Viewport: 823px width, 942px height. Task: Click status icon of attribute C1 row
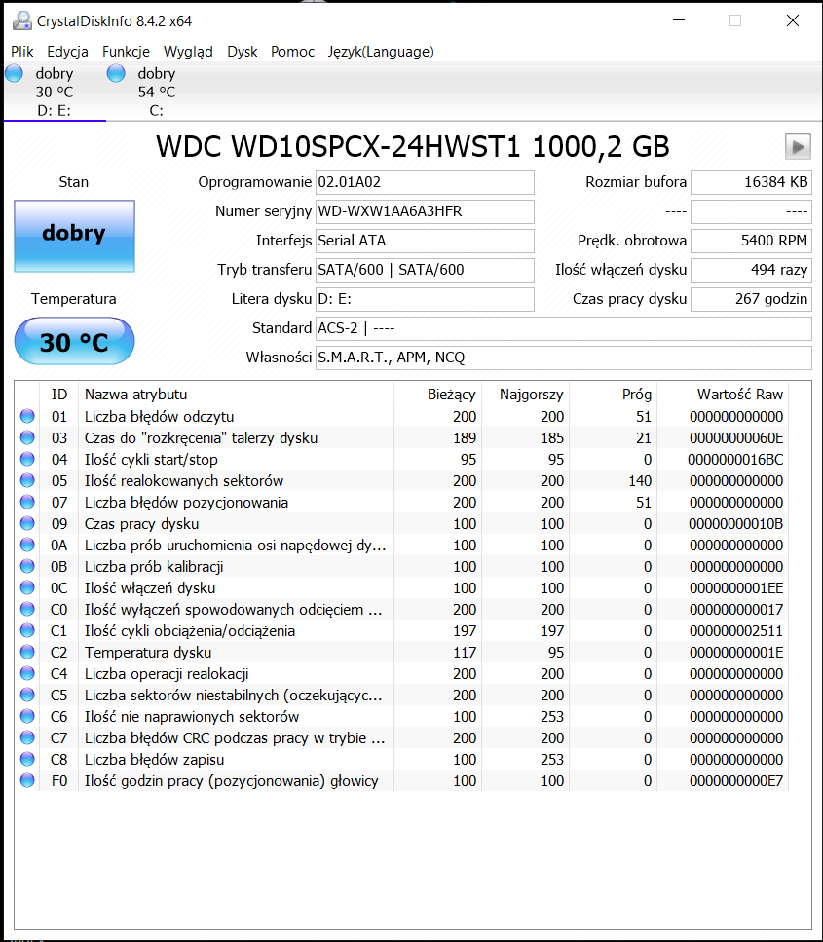(x=27, y=630)
